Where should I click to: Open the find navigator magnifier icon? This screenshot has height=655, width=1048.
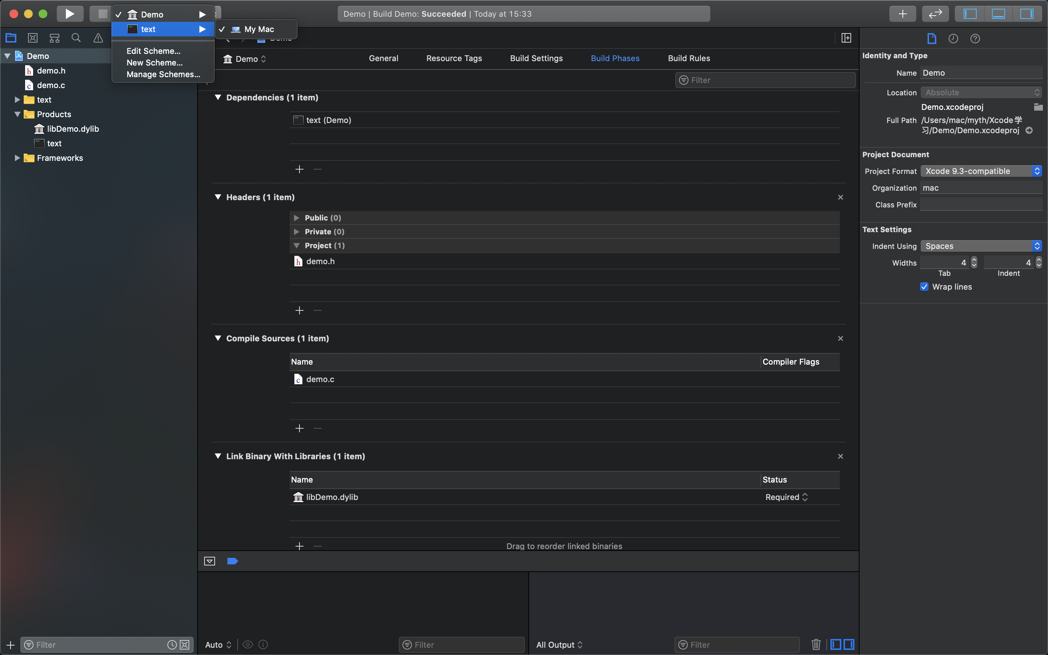[x=76, y=38]
